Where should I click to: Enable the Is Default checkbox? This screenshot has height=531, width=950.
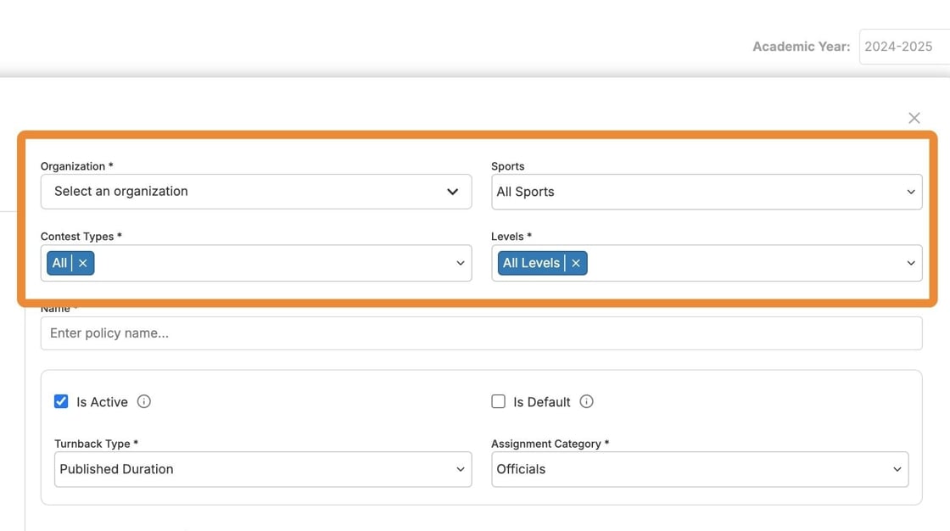[x=499, y=401]
